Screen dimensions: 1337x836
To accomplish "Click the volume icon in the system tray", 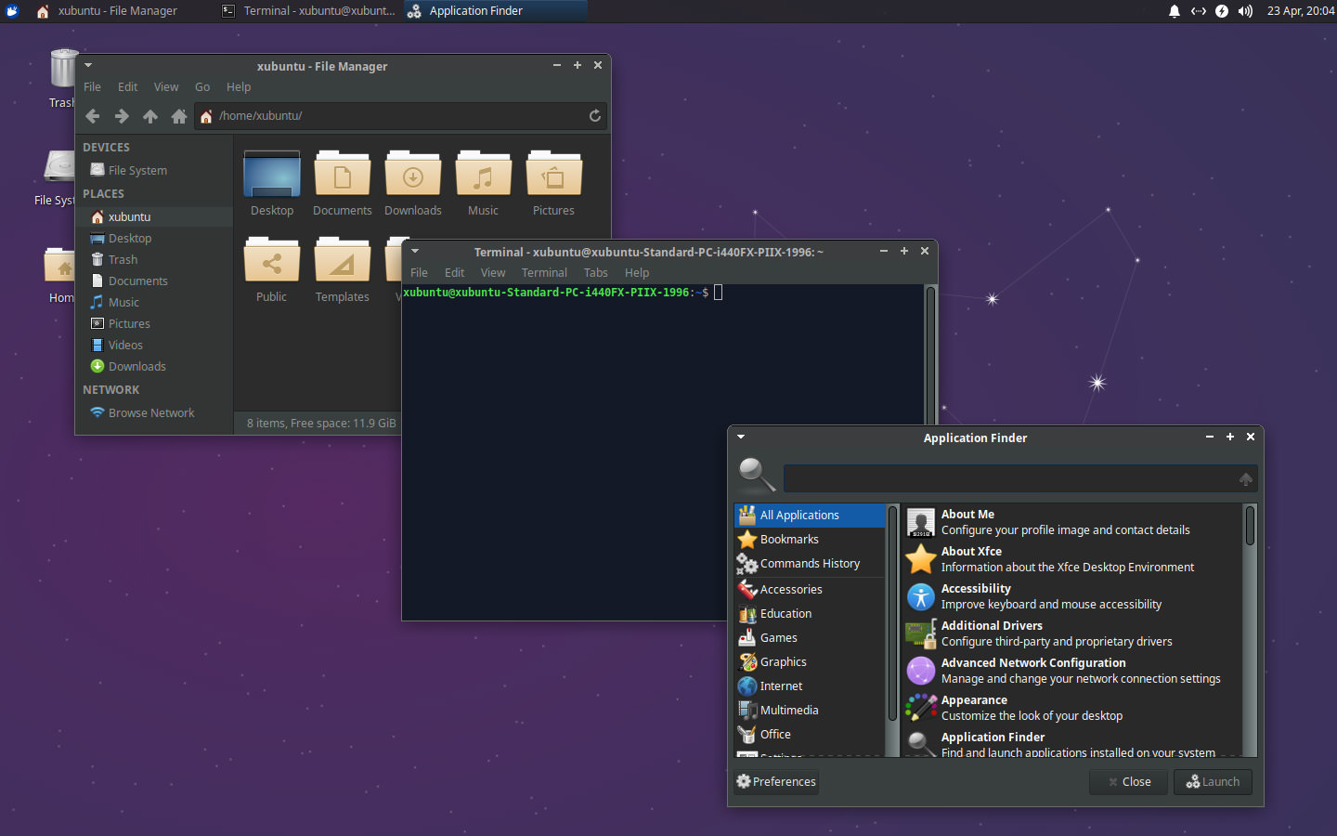I will tap(1243, 11).
